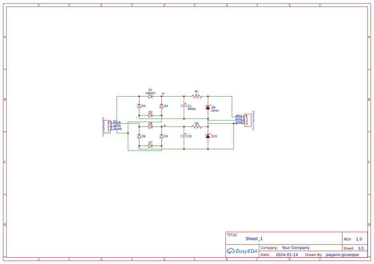
Task: Select the C2 capacitor symbol
Action: click(x=184, y=136)
